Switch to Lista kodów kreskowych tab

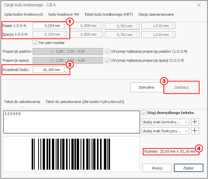[23, 14]
